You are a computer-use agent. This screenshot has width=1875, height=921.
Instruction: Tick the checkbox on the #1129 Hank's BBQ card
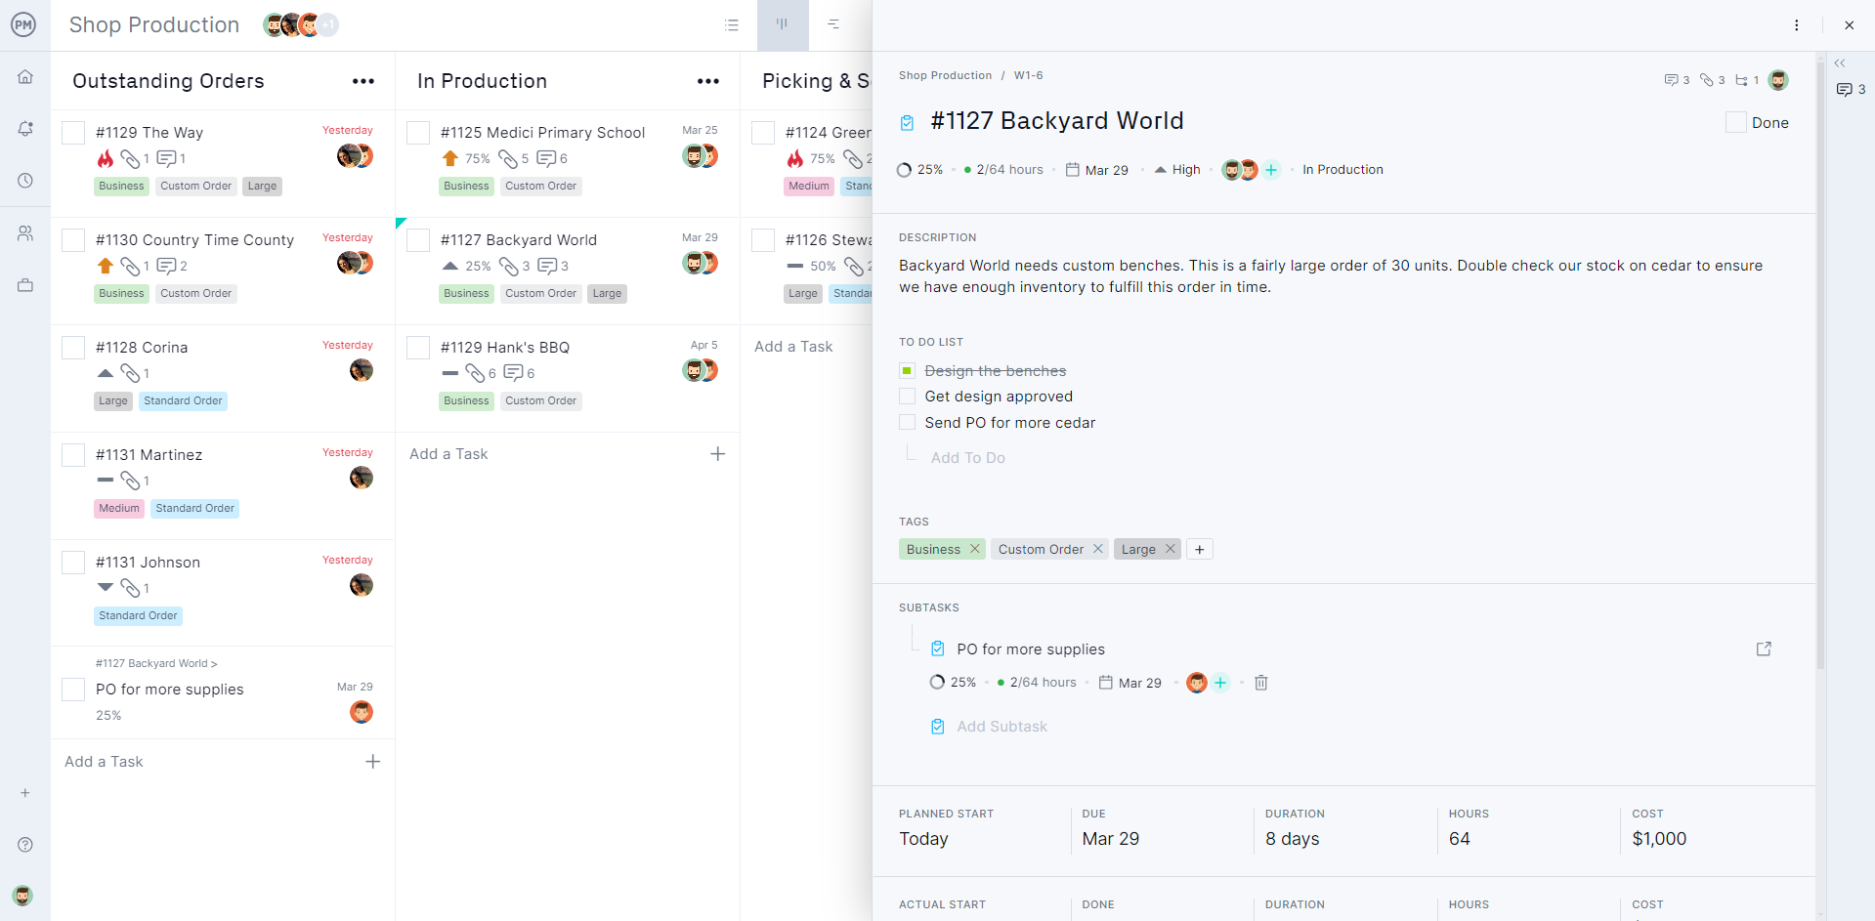point(418,348)
